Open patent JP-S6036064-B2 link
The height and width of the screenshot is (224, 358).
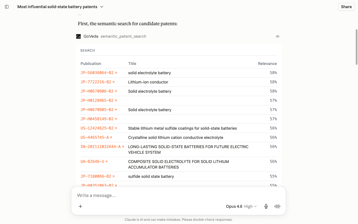97,73
